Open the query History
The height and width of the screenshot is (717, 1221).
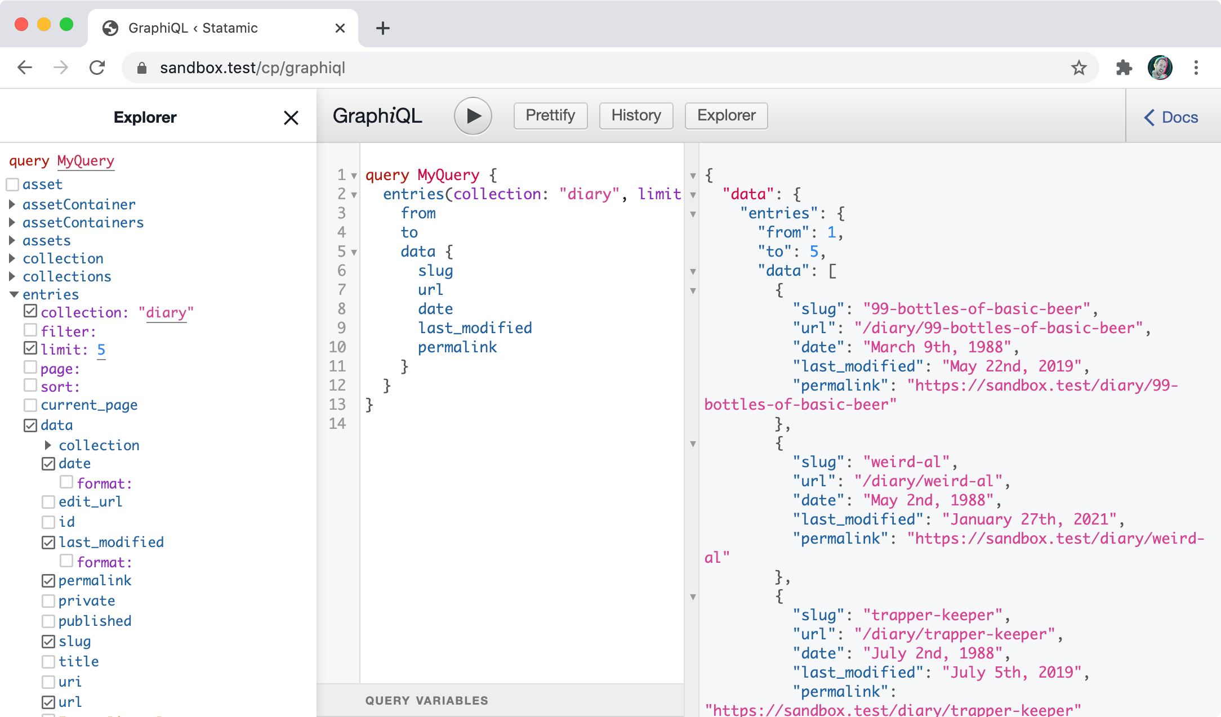(636, 115)
